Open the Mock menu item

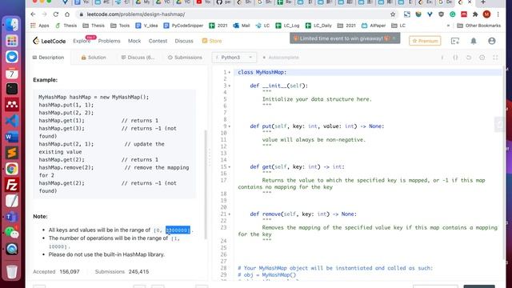pos(134,41)
